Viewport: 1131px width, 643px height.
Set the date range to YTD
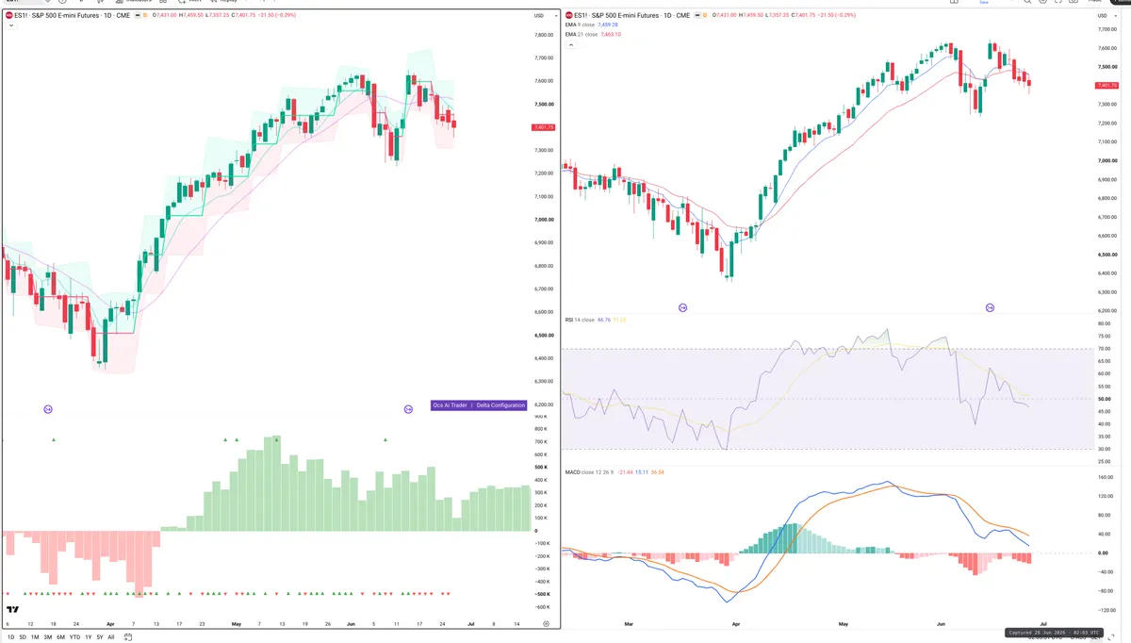pos(74,637)
